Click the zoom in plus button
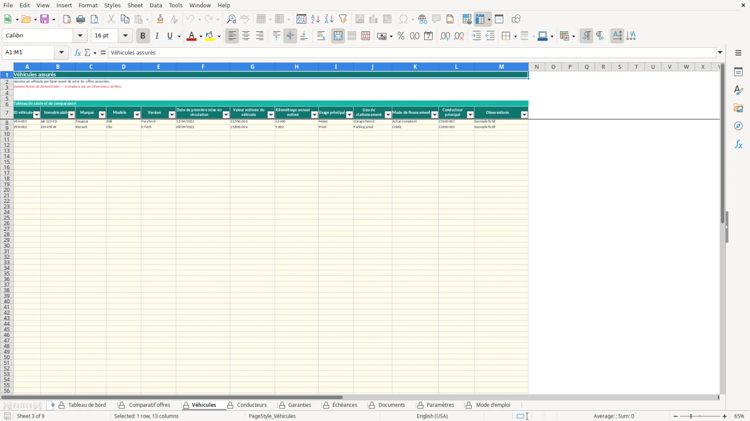 (725, 416)
